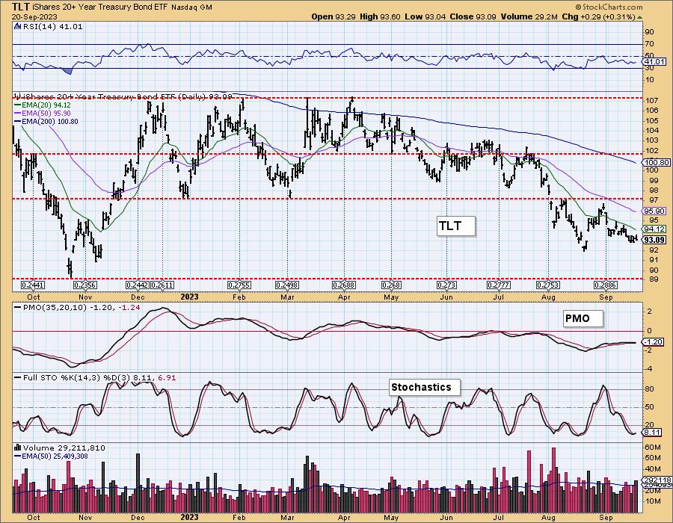Viewport: 673px width, 523px height.
Task: Click the PMO annotation box
Action: point(583,318)
